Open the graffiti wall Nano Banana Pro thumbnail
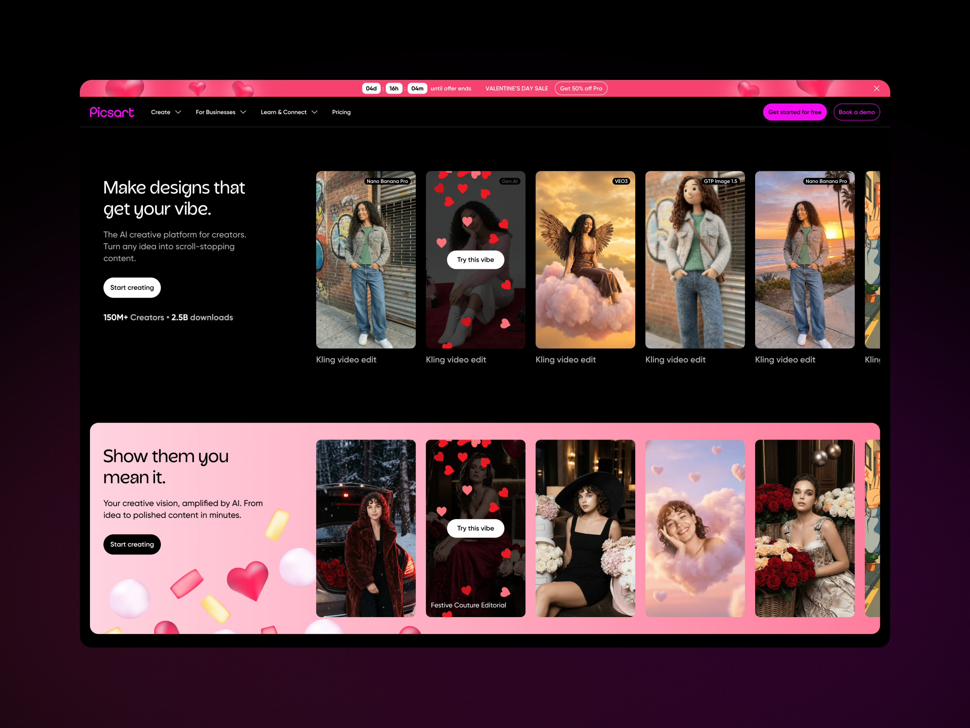 tap(366, 260)
